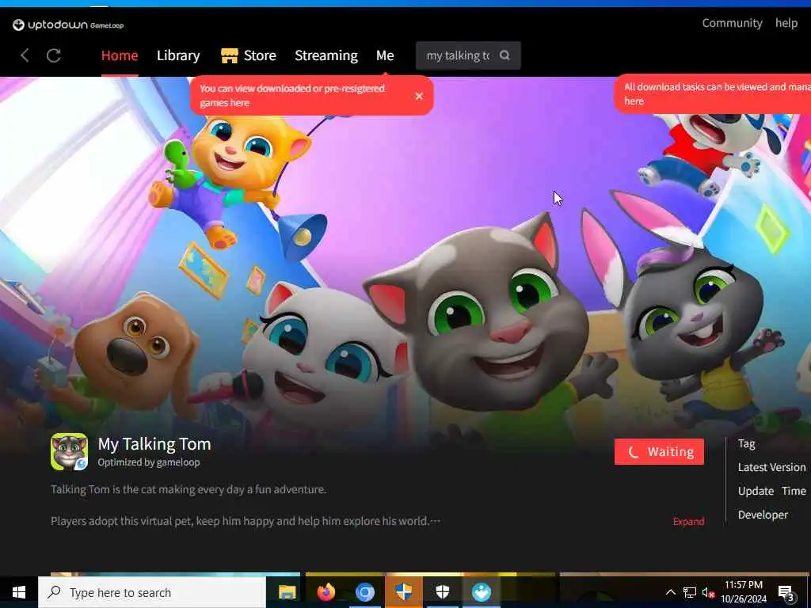Open Windows Security from taskbar
Viewport: 811px width, 608px height.
pyautogui.click(x=442, y=592)
